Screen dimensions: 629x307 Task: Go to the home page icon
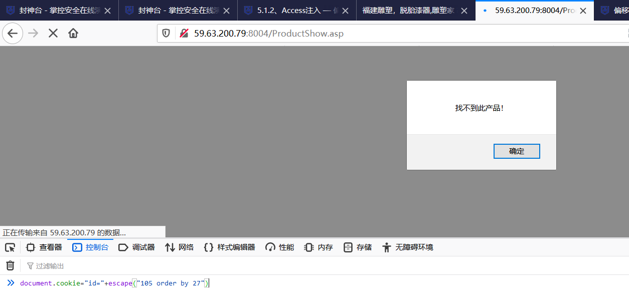click(73, 34)
